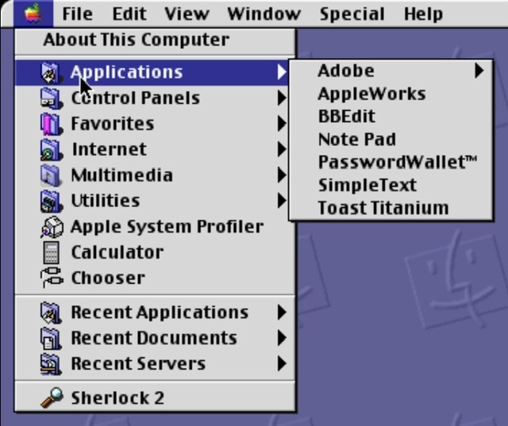Launch PasswordWallet from the submenu
This screenshot has height=426, width=508.
(x=391, y=162)
